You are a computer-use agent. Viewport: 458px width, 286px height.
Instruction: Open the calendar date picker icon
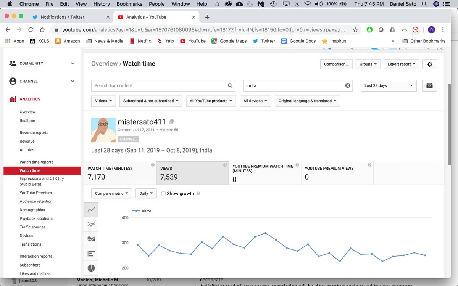pyautogui.click(x=429, y=85)
